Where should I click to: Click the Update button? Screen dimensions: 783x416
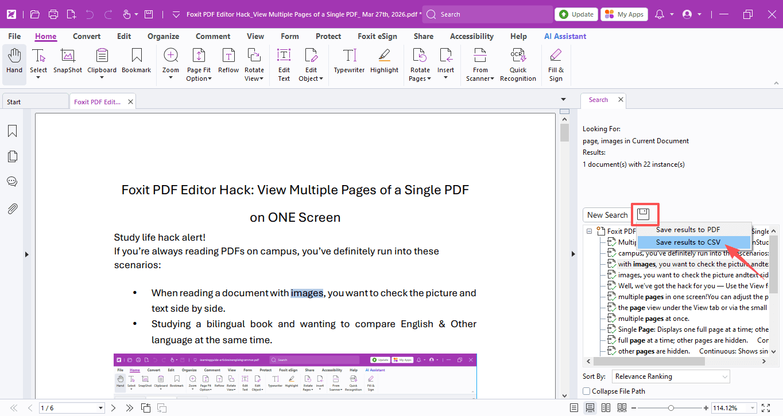pyautogui.click(x=576, y=14)
